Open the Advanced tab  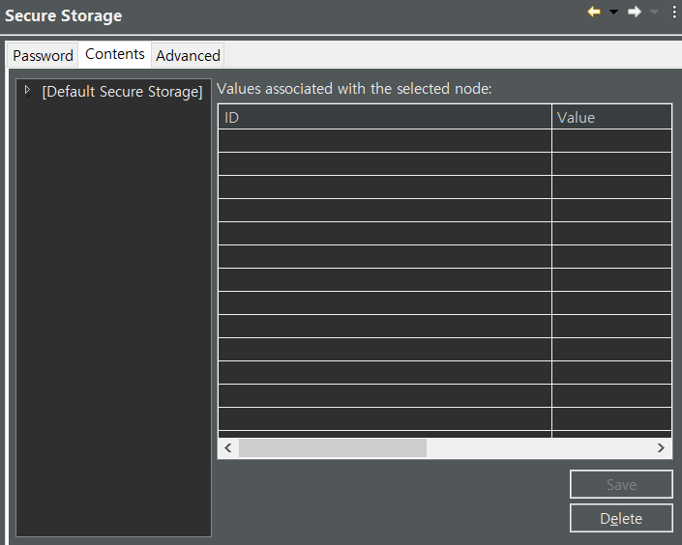(188, 56)
